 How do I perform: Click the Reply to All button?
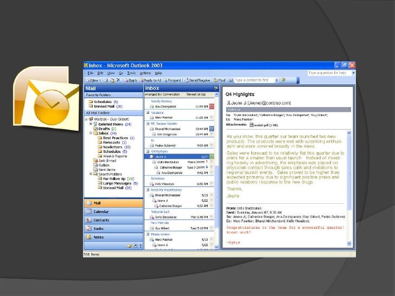[x=150, y=80]
